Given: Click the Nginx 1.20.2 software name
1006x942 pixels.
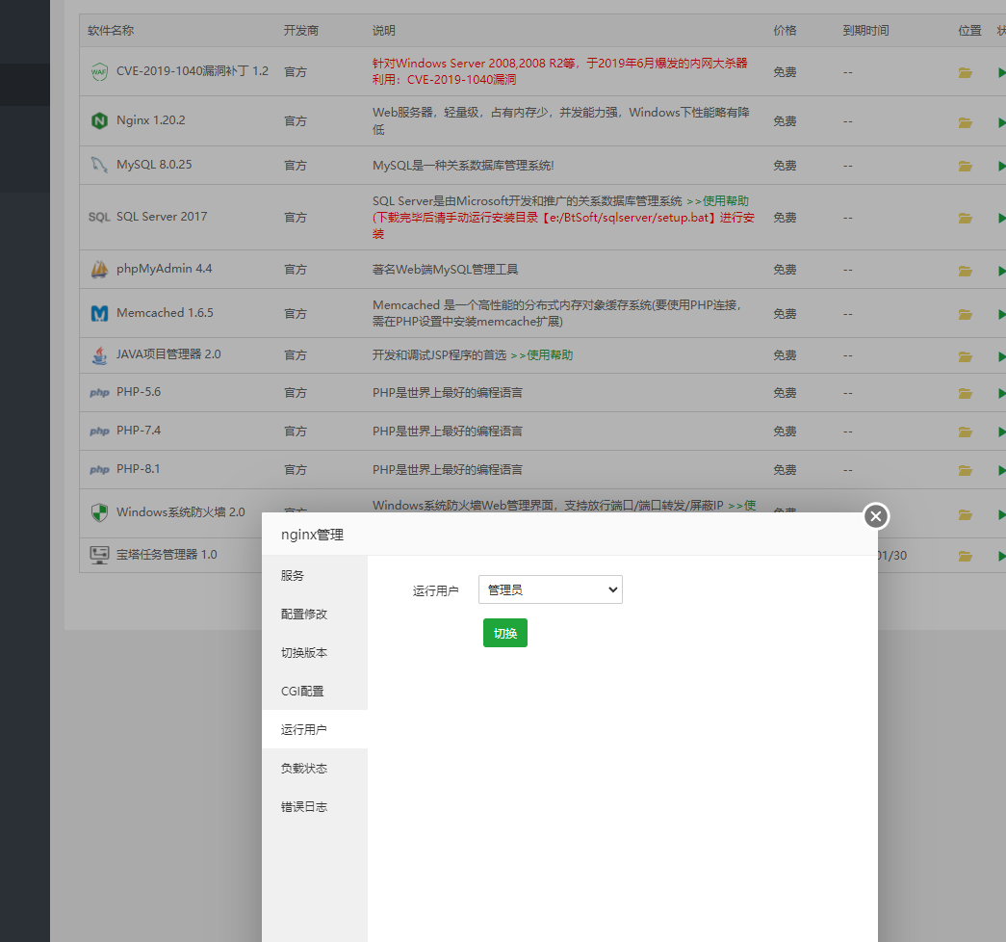Looking at the screenshot, I should [x=151, y=120].
